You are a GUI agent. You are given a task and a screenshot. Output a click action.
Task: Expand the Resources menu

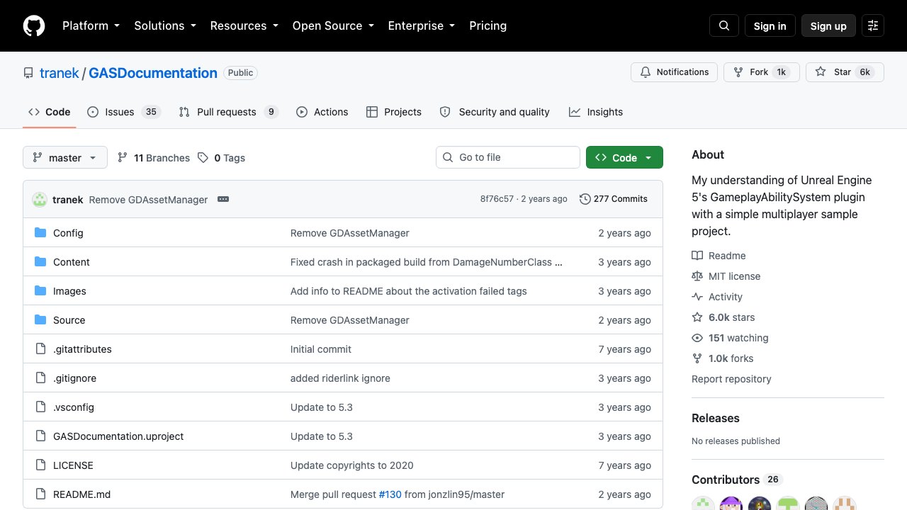click(x=244, y=25)
